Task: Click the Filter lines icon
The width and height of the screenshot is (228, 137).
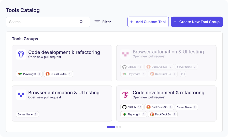Action: (x=97, y=22)
